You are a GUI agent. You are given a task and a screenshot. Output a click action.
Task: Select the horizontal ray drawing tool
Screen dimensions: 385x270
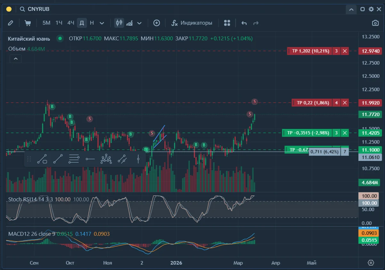click(x=90, y=159)
